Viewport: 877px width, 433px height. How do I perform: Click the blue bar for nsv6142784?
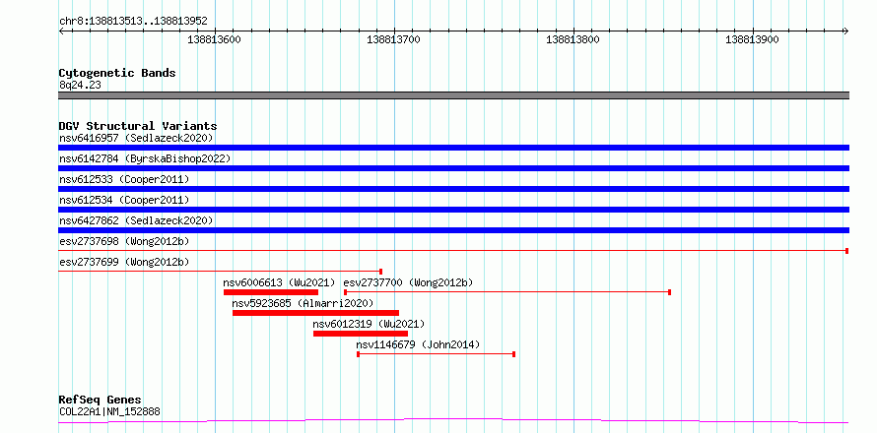[x=453, y=168]
